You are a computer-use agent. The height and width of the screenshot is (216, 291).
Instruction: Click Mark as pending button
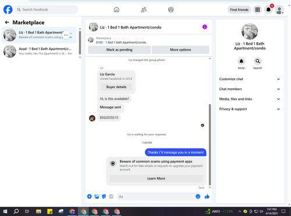tap(119, 50)
